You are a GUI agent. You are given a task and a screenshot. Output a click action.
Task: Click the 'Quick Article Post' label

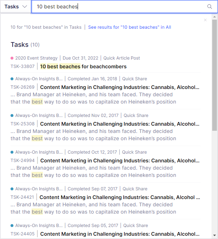coord(122,58)
